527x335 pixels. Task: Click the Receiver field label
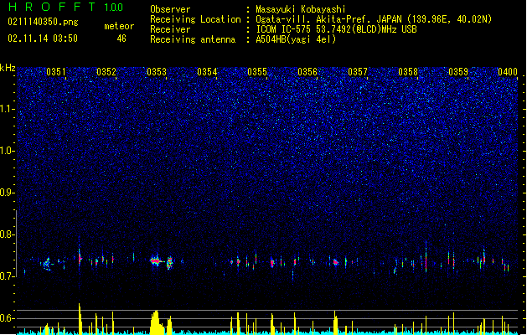[170, 29]
